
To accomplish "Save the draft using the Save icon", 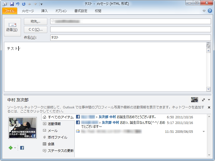I will coord(12,4).
